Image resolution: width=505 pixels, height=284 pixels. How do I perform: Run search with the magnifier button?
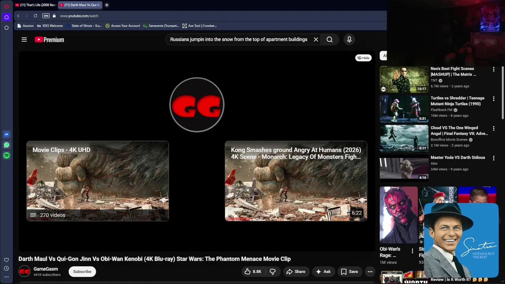click(329, 39)
